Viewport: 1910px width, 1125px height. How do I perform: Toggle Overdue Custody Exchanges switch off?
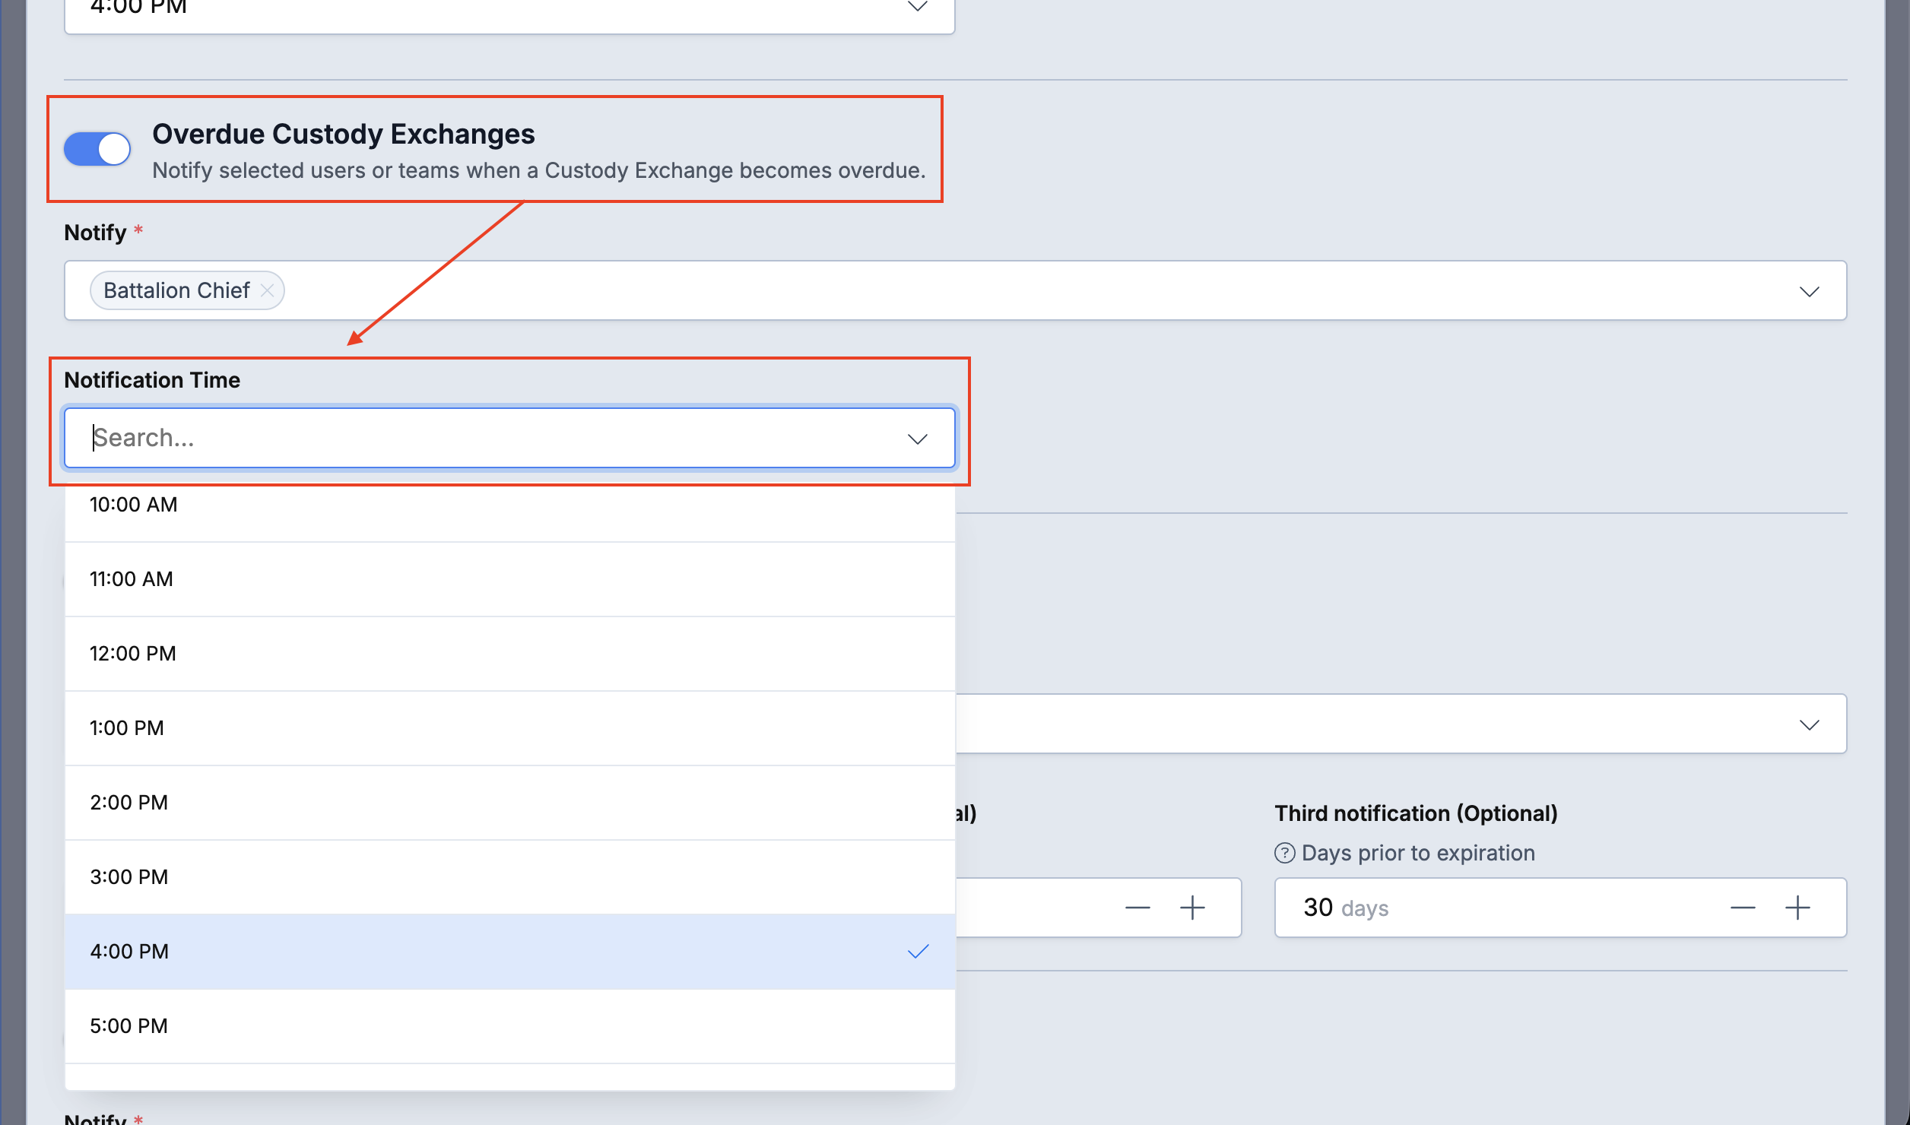pyautogui.click(x=97, y=149)
